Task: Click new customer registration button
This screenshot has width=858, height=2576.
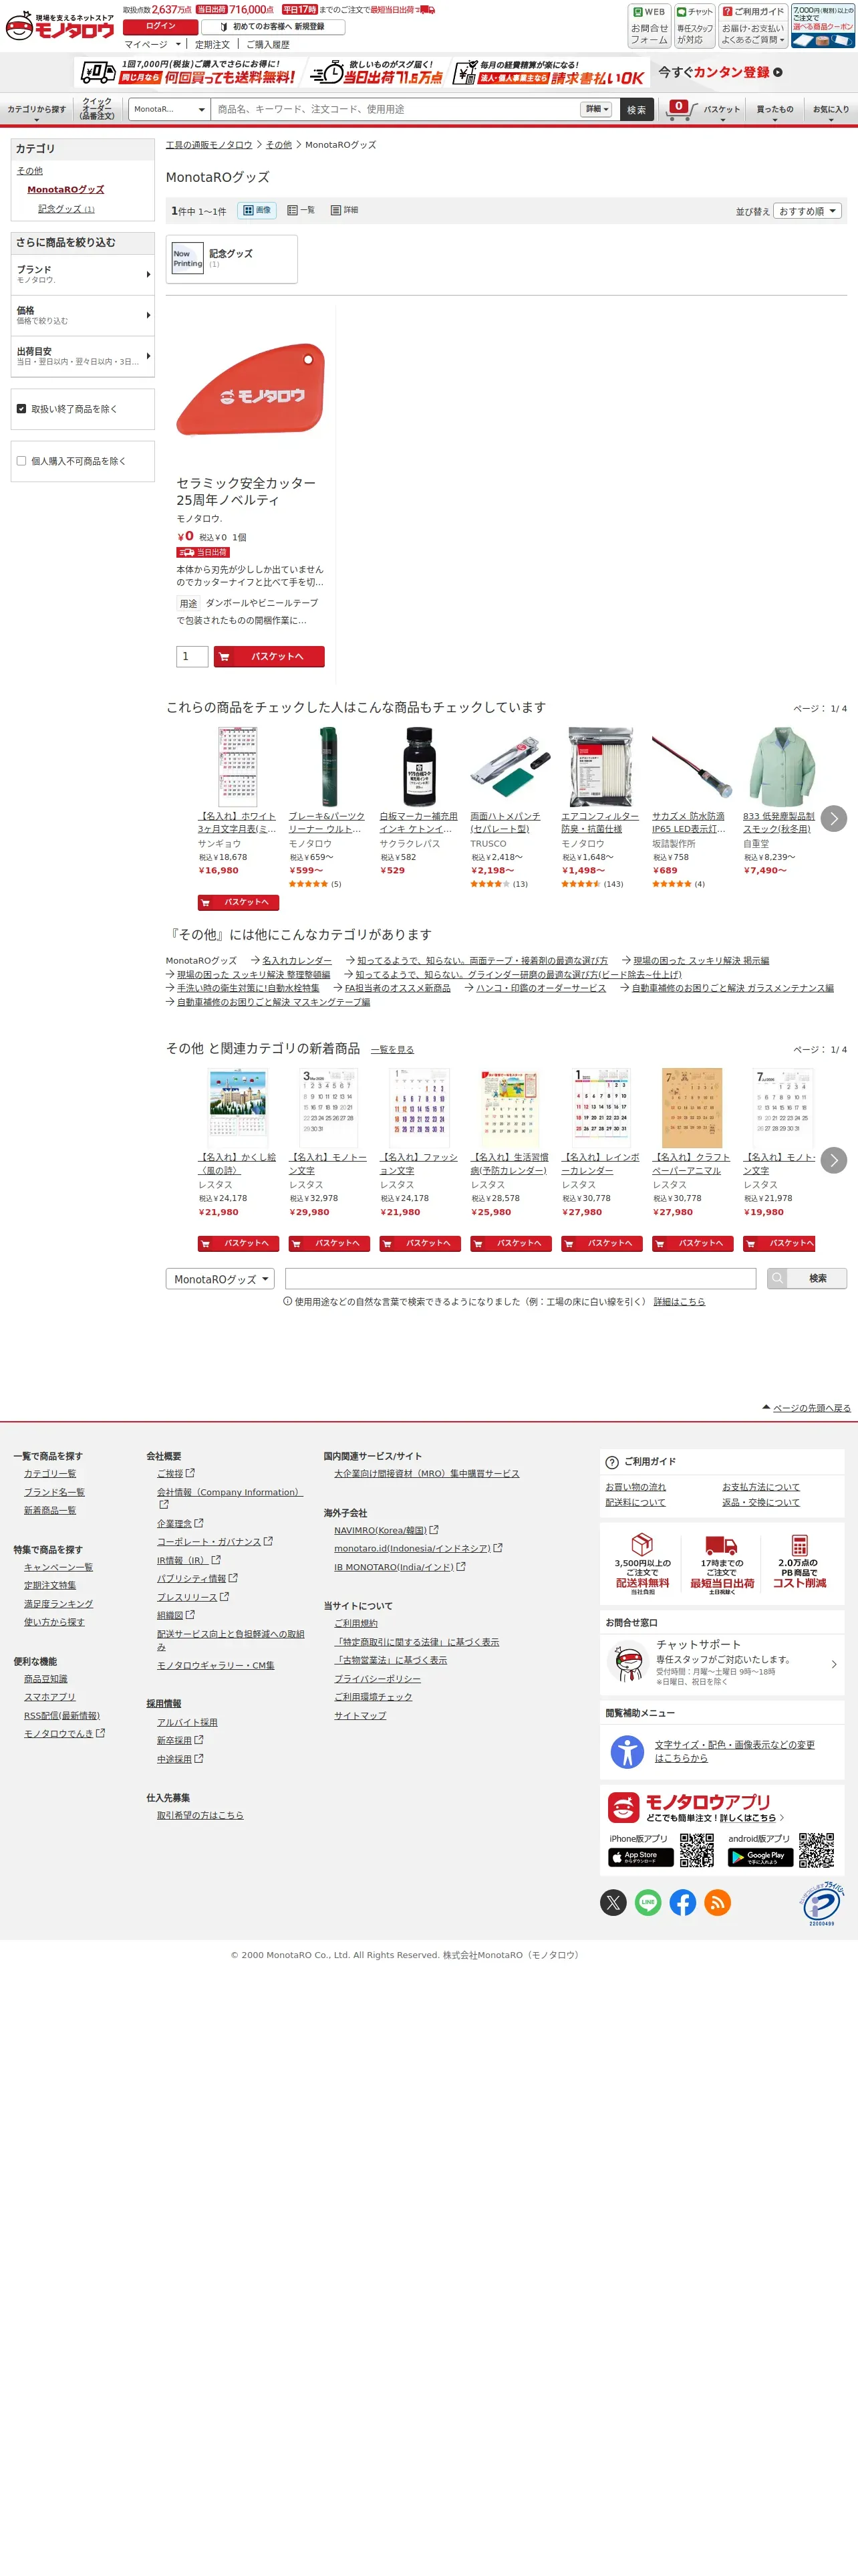Action: point(274,27)
